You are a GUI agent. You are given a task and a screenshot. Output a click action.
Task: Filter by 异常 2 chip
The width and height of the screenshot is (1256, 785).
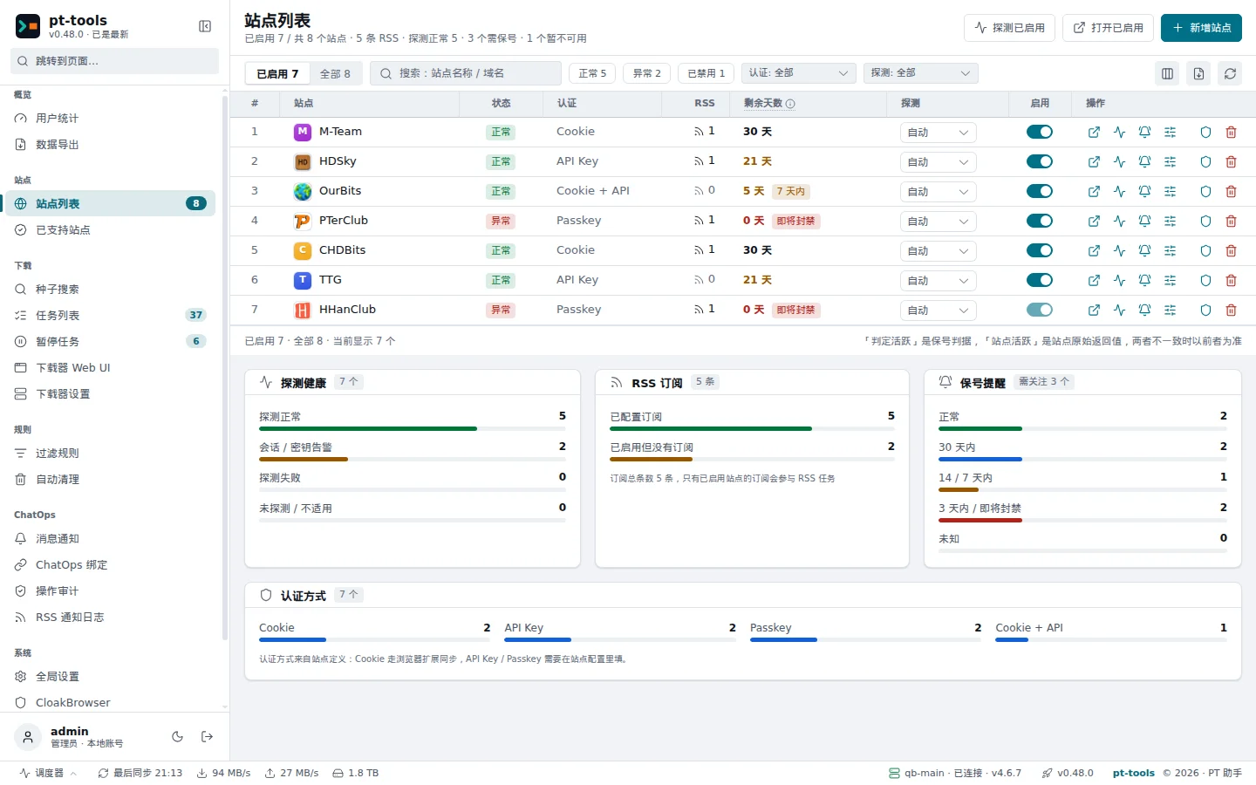tap(646, 73)
